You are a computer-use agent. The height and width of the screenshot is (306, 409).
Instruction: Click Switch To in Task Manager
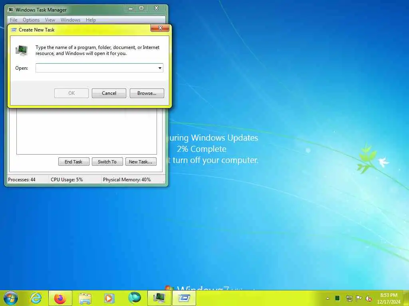point(107,162)
